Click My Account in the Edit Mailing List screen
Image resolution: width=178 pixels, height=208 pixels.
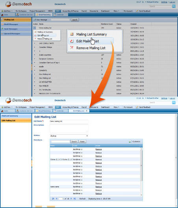[x=128, y=107]
